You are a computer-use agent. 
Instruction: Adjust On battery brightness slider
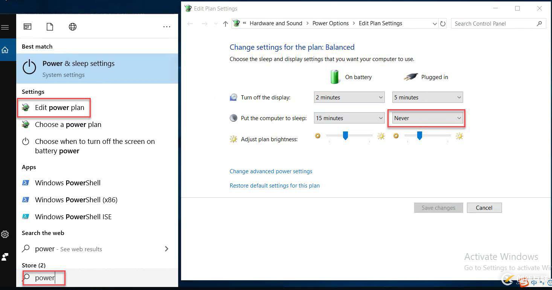[x=345, y=136]
